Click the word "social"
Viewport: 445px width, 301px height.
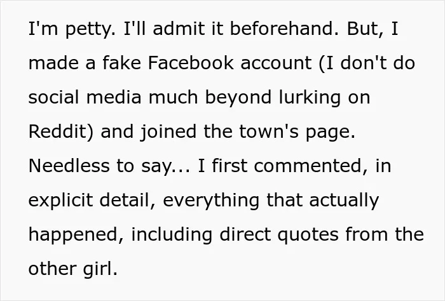53,97
